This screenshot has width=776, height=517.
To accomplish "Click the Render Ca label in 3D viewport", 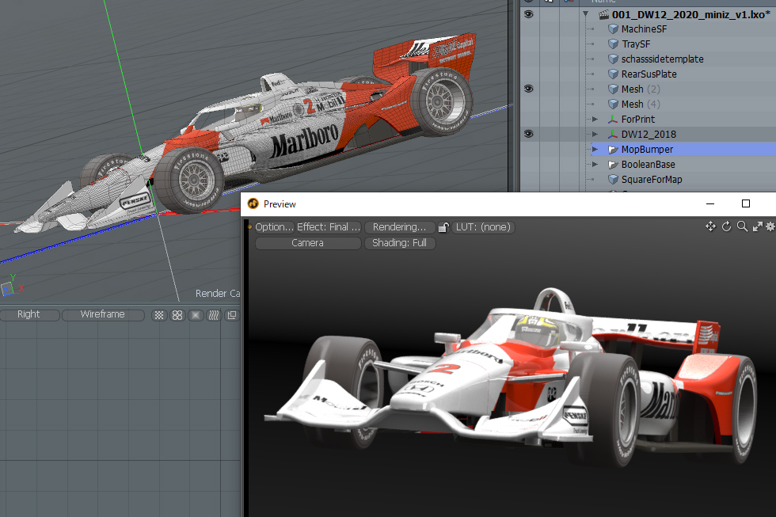I will tap(218, 294).
